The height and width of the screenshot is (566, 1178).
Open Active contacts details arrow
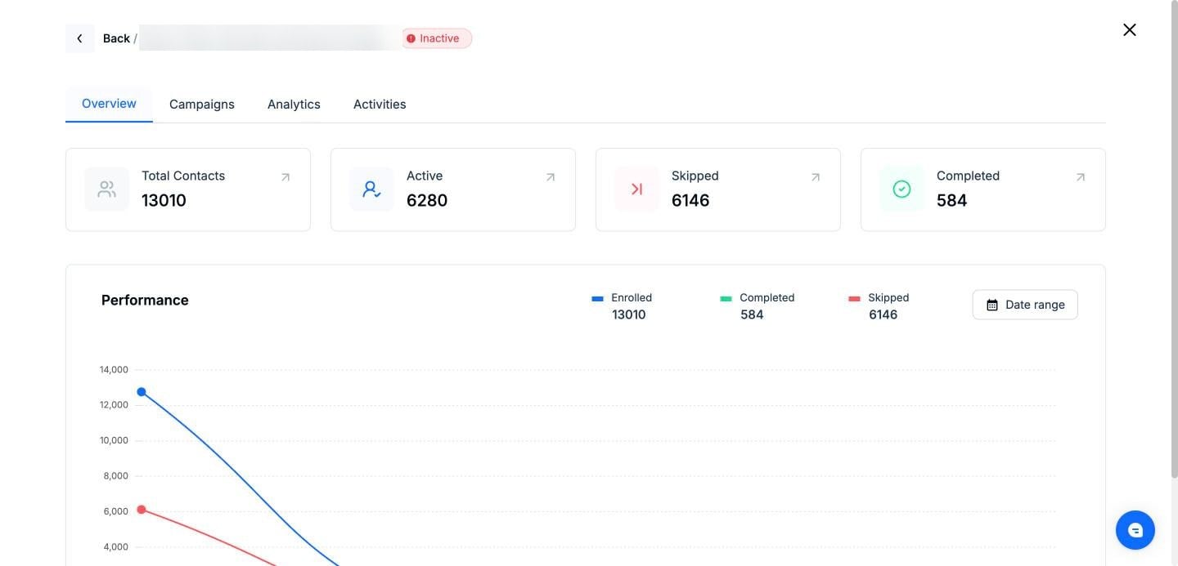pyautogui.click(x=551, y=177)
